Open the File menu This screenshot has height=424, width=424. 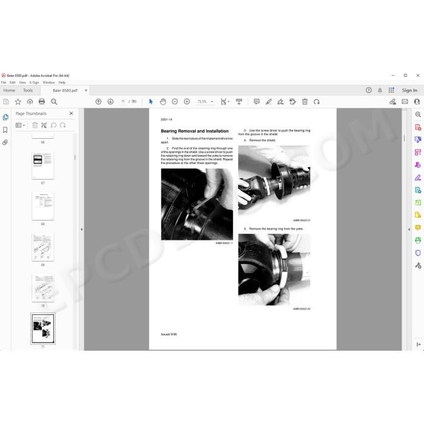[x=4, y=82]
